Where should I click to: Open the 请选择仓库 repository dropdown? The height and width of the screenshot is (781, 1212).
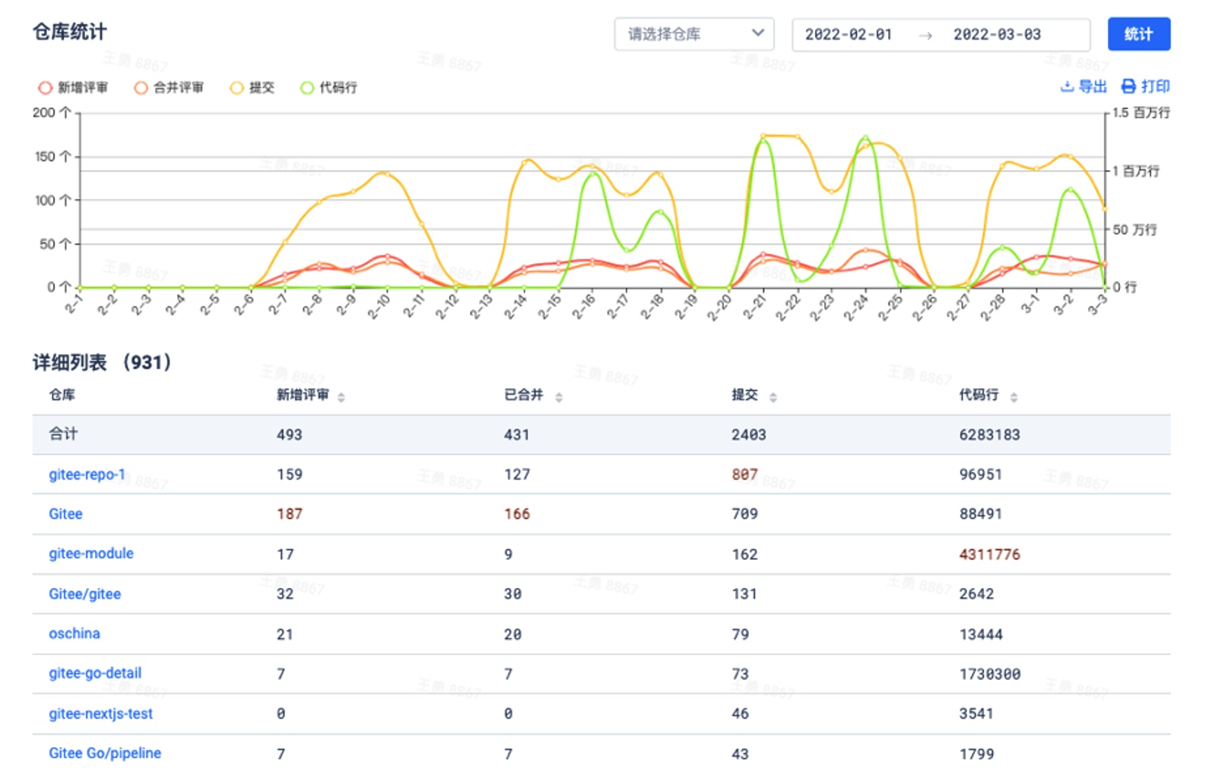pyautogui.click(x=684, y=34)
